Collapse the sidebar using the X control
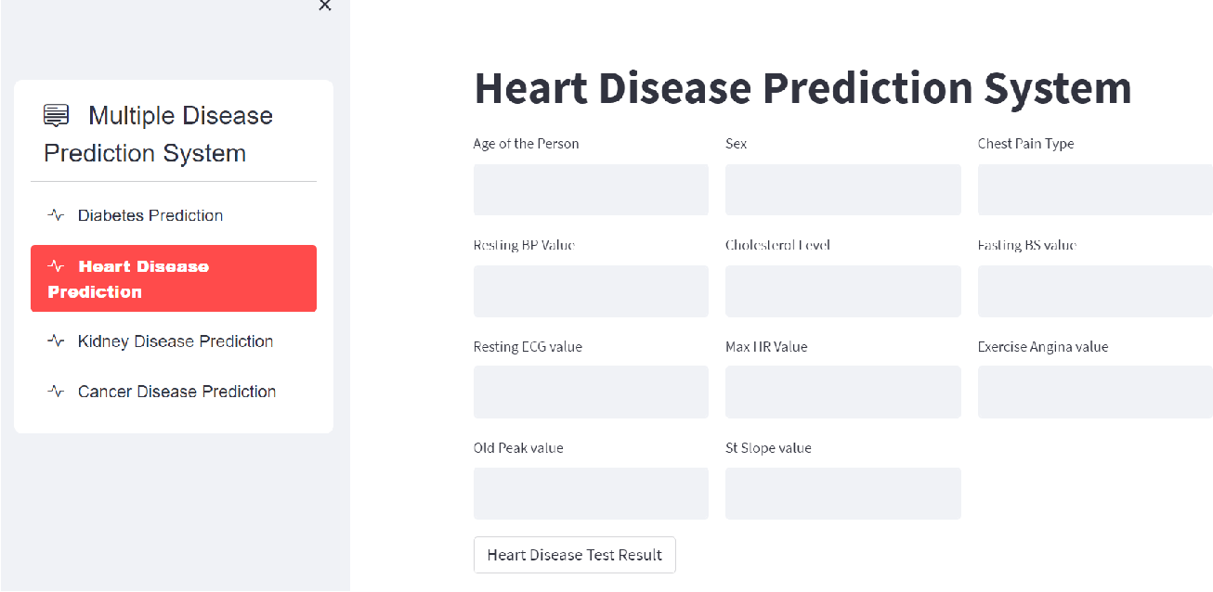1213x592 pixels. tap(325, 7)
